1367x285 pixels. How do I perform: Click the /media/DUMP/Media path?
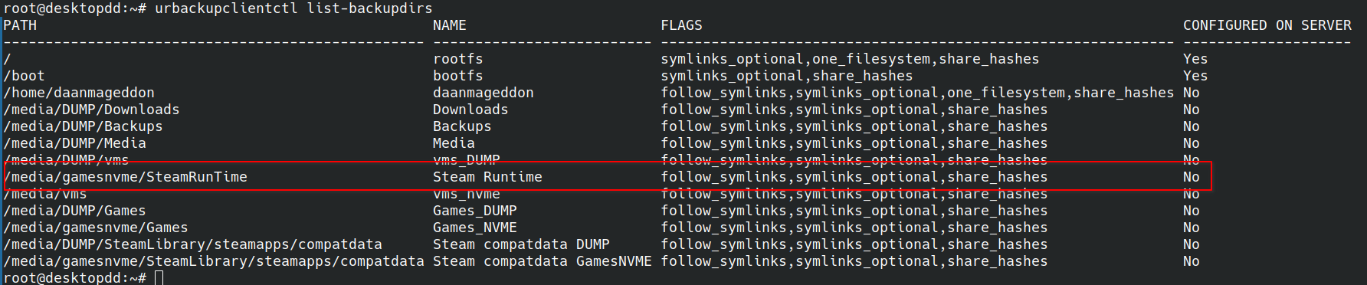pos(75,143)
